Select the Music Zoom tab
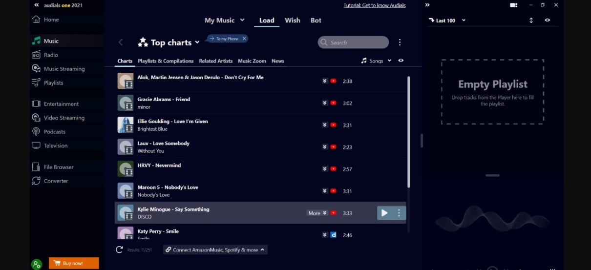This screenshot has width=591, height=270. (x=252, y=61)
